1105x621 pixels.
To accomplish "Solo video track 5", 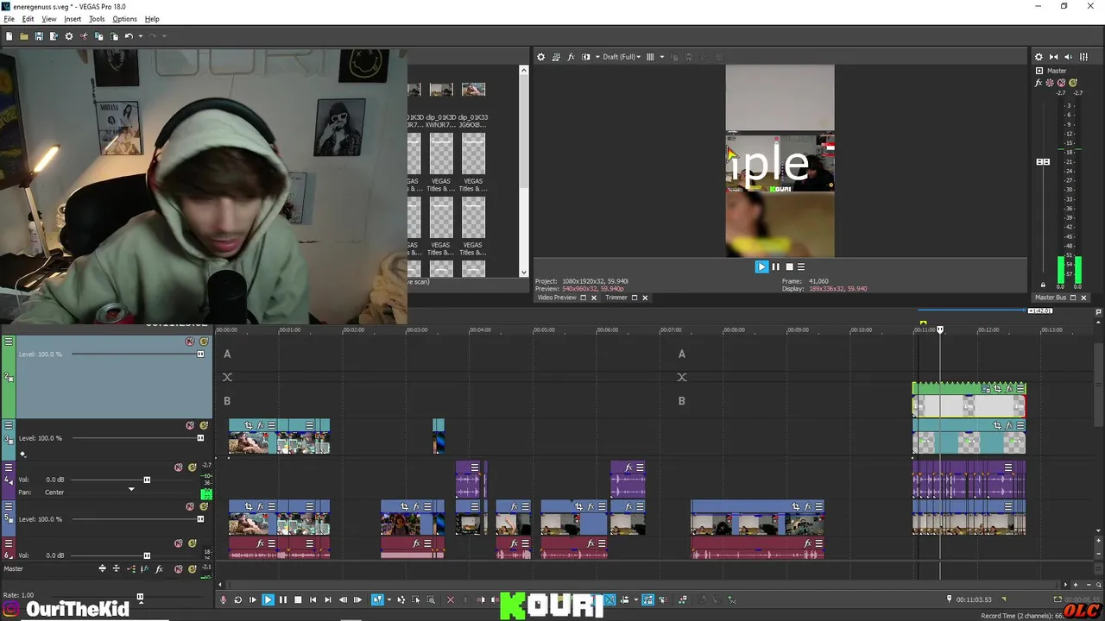I will [204, 506].
